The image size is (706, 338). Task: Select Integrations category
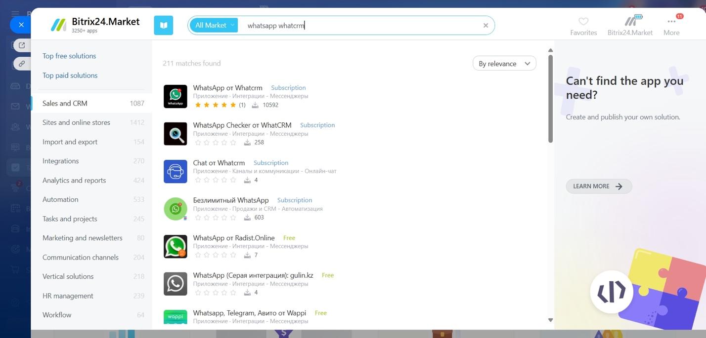point(91,161)
